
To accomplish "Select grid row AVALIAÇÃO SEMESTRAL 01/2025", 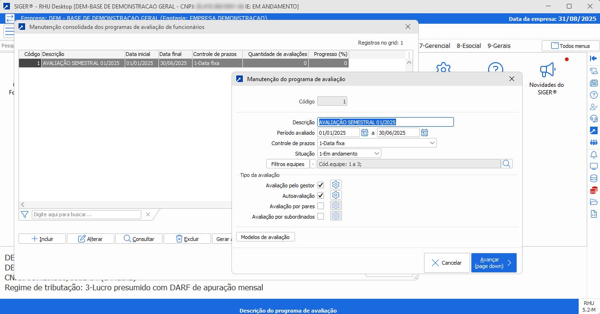I will click(184, 63).
